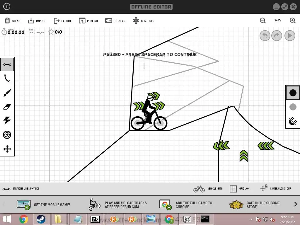Advance promo banner with right chevron
300x225 pixels.
click(x=296, y=204)
